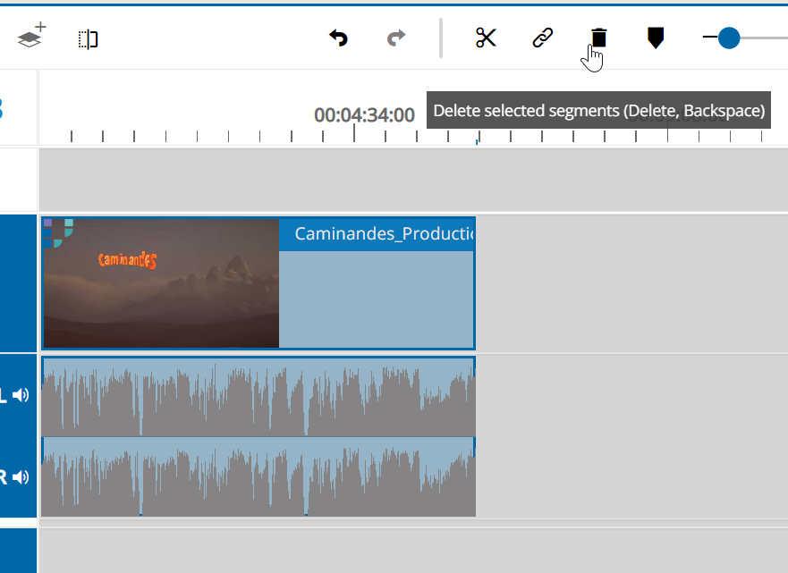The width and height of the screenshot is (788, 573).
Task: Select the right-channel audio waveform
Action: click(x=259, y=476)
